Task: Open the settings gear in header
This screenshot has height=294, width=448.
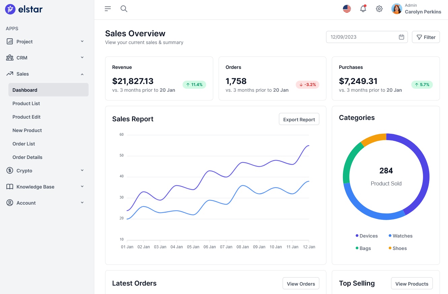Action: coord(379,9)
